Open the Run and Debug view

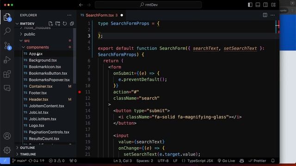pyautogui.click(x=7, y=60)
